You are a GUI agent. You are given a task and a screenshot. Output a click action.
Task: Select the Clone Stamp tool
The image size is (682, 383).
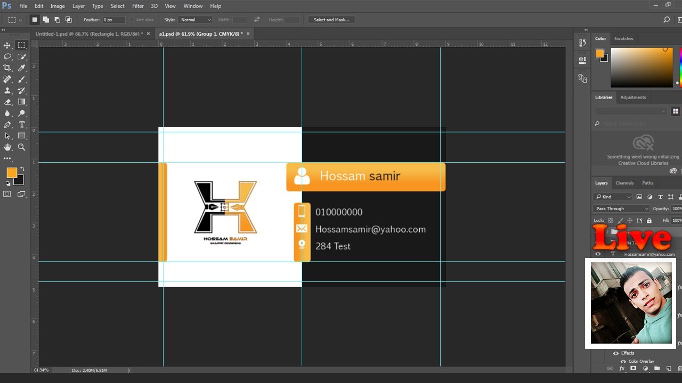click(x=7, y=90)
